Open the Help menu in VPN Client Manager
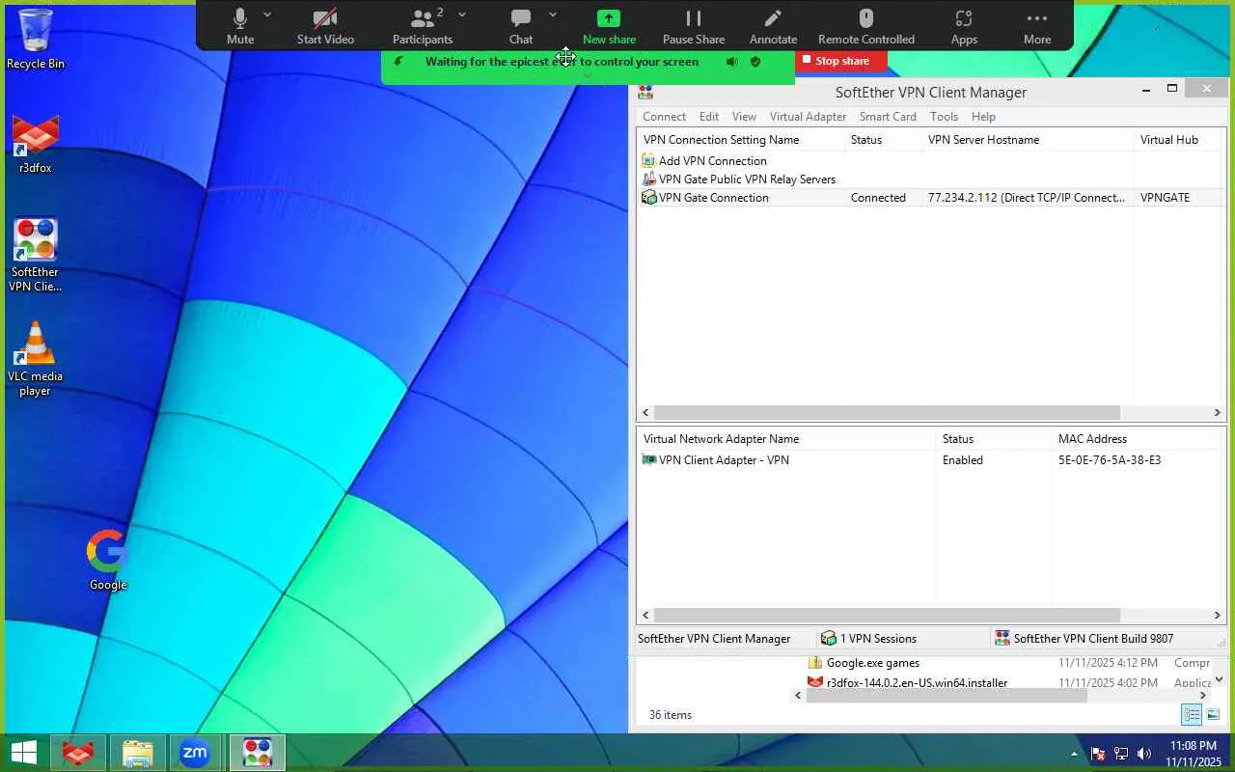This screenshot has height=772, width=1235. (983, 117)
